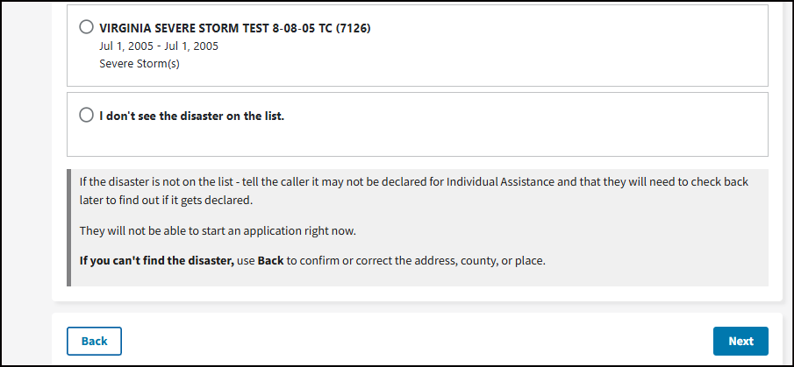794x367 pixels.
Task: Go Back using the outlined Back button
Action: point(94,342)
